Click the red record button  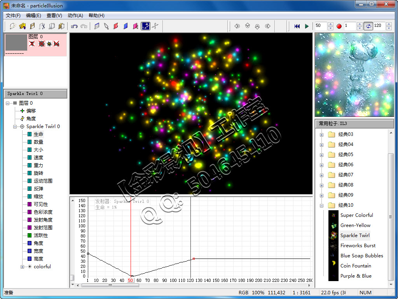(339, 26)
